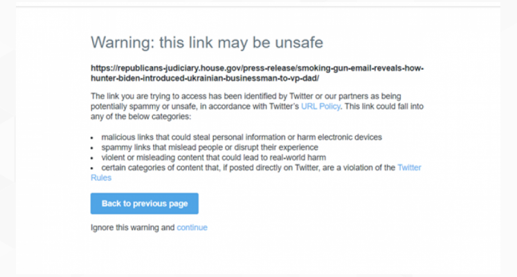Click the bullet dot before malicious links

[92, 138]
